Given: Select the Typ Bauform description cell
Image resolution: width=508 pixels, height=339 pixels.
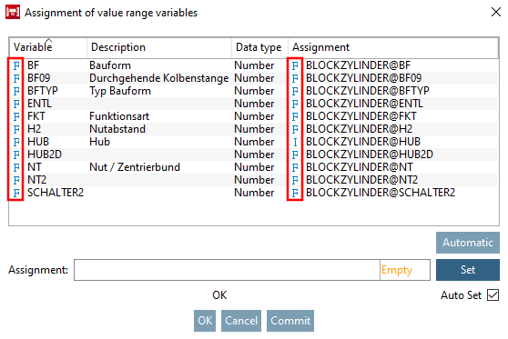Looking at the screenshot, I should (x=120, y=91).
